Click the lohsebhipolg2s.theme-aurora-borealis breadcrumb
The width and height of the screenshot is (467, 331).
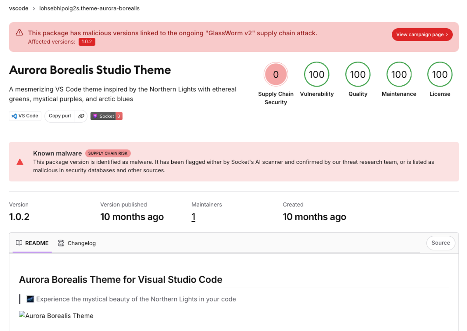coord(89,8)
